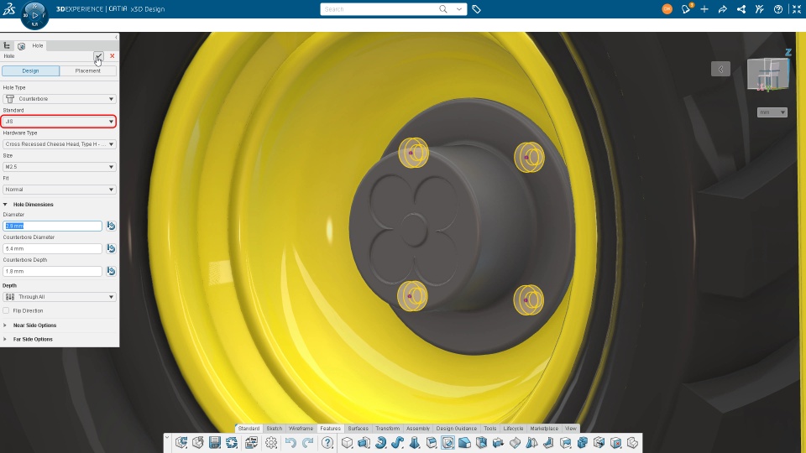Click formula icon beside Counterbore Diameter

111,248
